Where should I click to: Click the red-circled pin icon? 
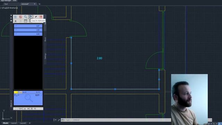pyautogui.click(x=41, y=17)
